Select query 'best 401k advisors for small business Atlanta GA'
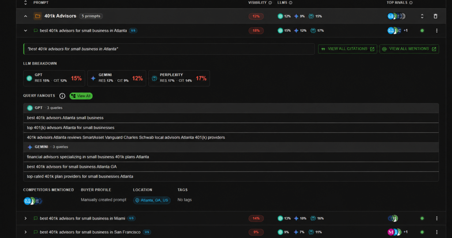The image size is (452, 238). [x=231, y=167]
